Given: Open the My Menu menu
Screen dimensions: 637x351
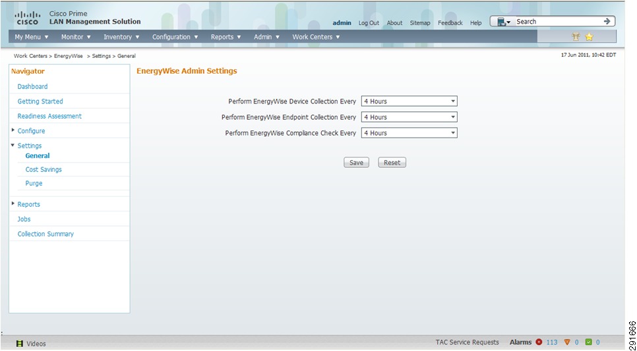Looking at the screenshot, I should [x=32, y=36].
